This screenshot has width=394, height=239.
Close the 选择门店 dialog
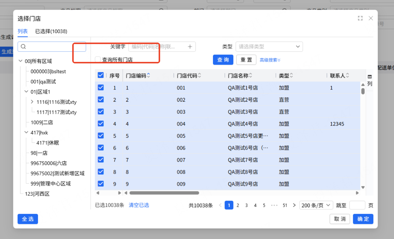[x=371, y=18]
